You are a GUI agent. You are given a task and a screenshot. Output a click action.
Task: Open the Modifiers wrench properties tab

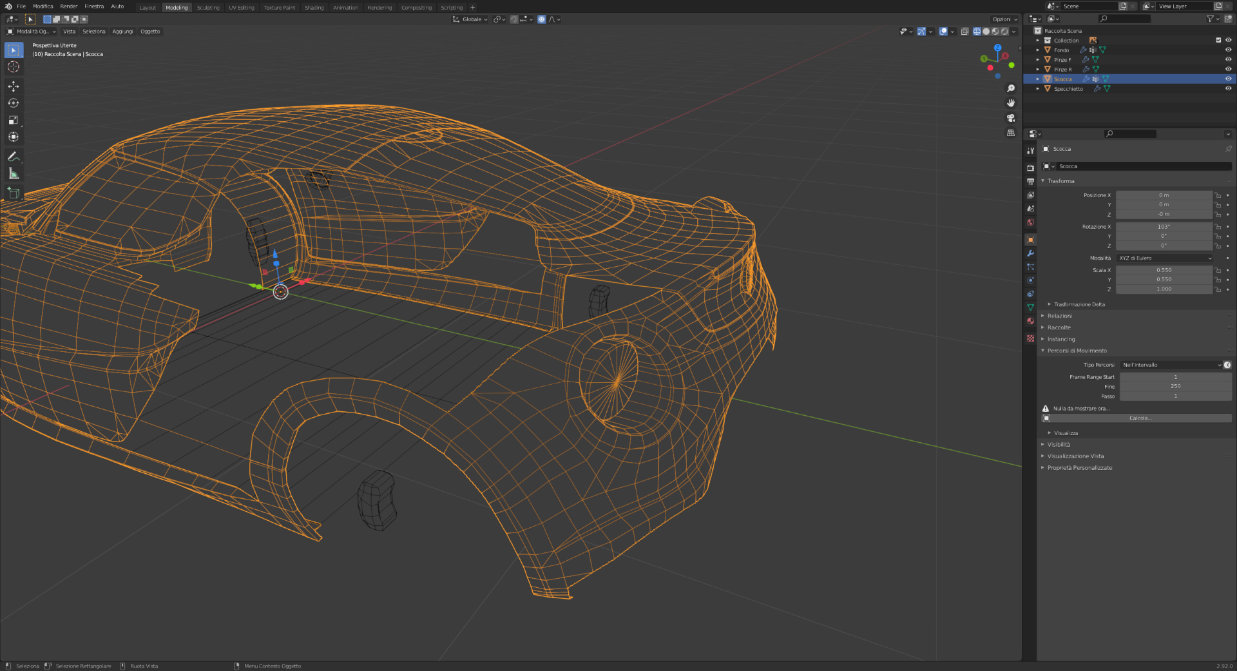(x=1030, y=253)
